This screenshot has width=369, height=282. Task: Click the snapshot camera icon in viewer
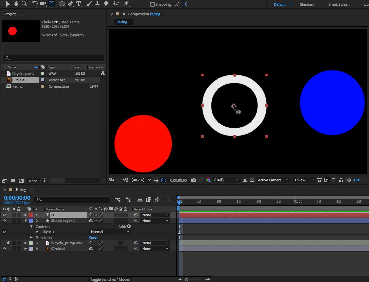click(194, 180)
